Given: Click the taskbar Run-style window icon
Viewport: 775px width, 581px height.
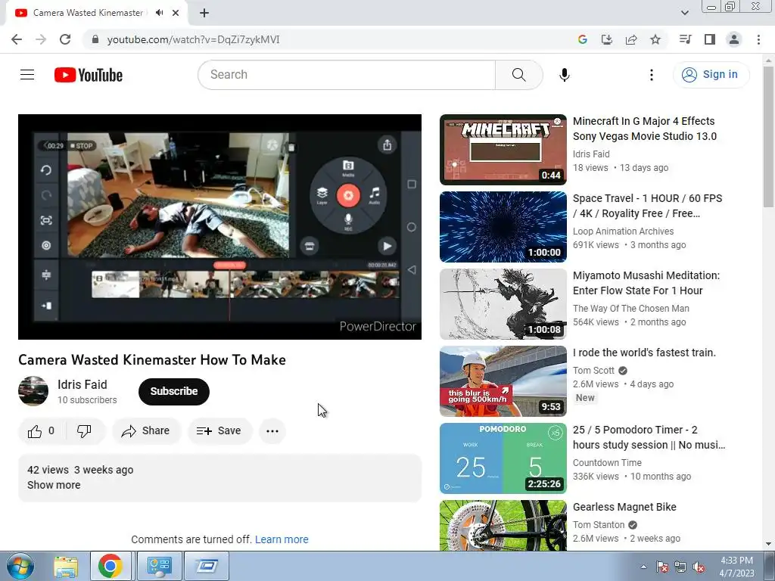Looking at the screenshot, I should (206, 566).
